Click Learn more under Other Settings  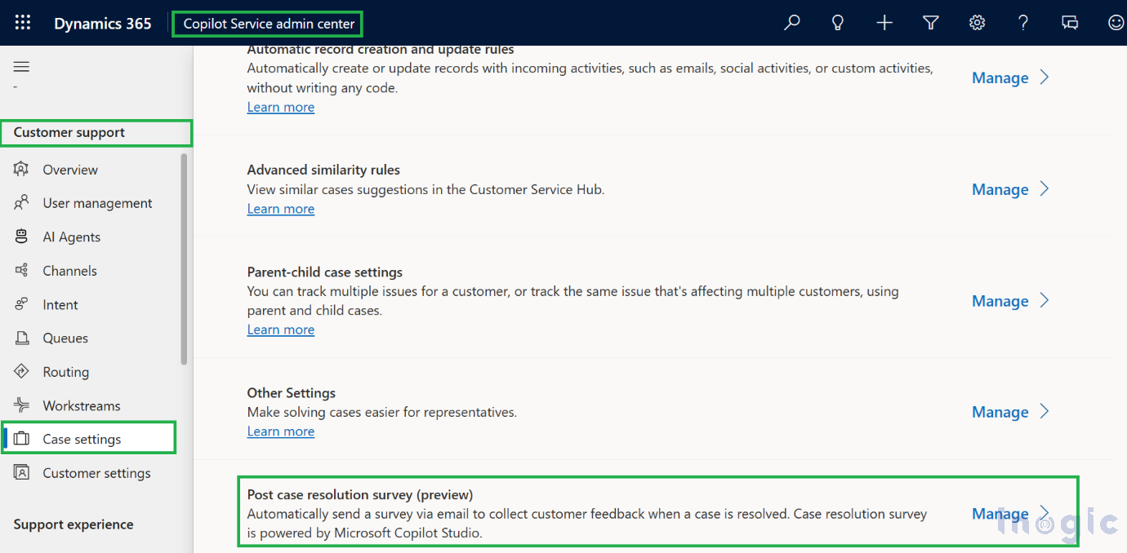[x=280, y=431]
